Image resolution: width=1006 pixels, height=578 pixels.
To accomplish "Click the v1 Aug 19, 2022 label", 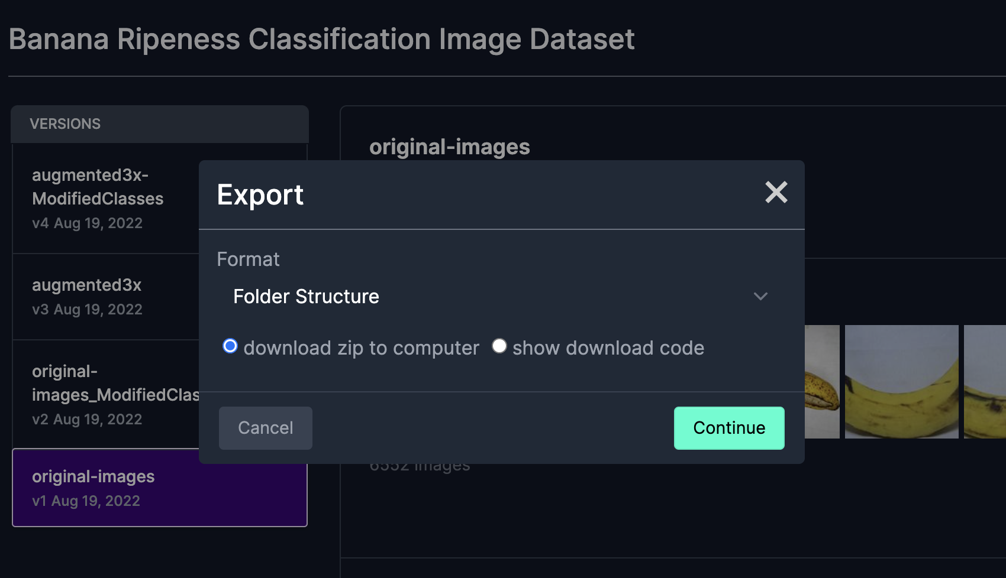I will pos(85,500).
